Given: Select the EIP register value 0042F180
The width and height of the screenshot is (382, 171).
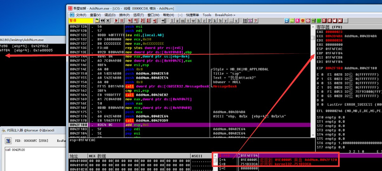Looking at the screenshot, I should 334,68.
